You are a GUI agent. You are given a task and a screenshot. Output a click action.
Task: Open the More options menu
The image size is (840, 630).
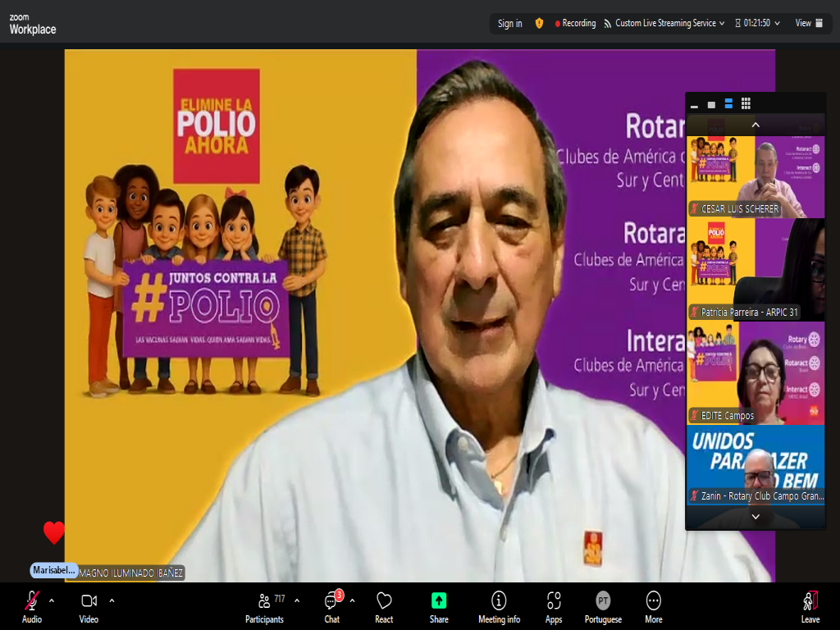click(x=653, y=607)
